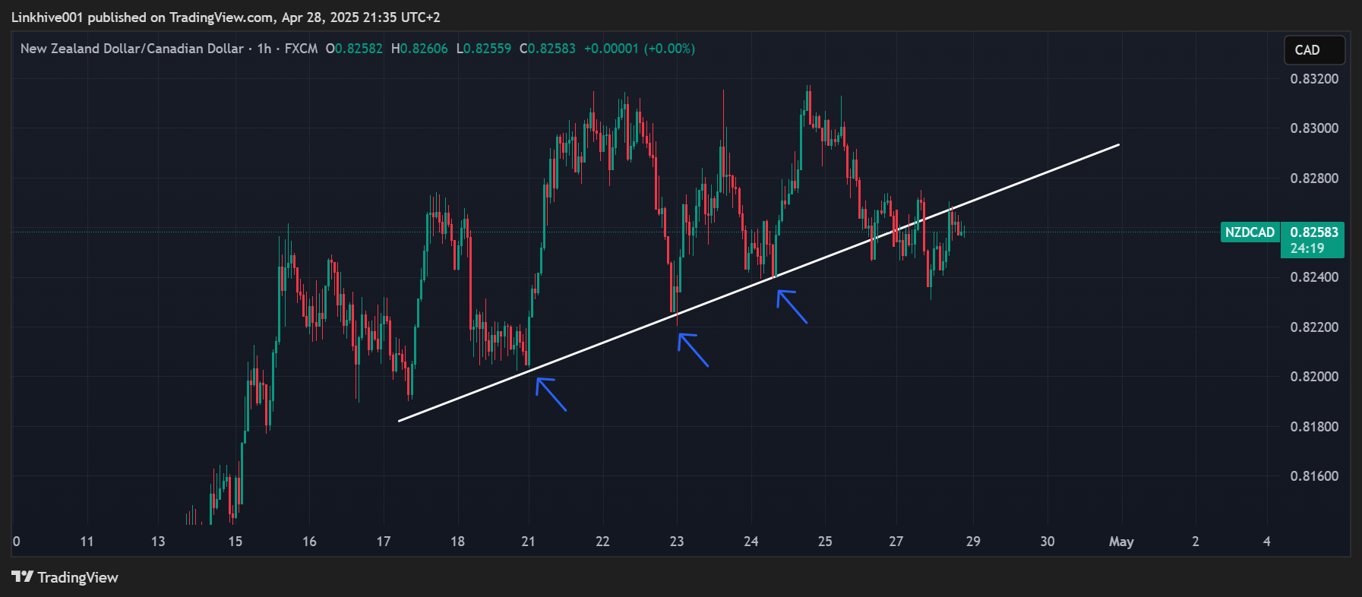Click the date 30 on time axis

[1048, 542]
